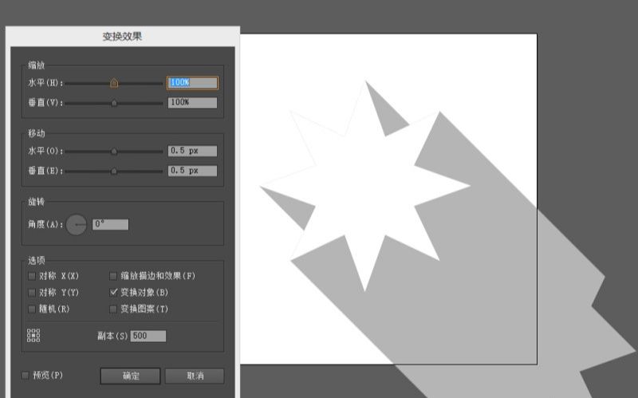
Task: Click the 变换效果 dialog title
Action: click(122, 36)
